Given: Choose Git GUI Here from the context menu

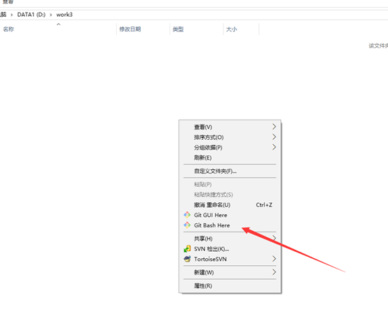Looking at the screenshot, I should 230,215.
